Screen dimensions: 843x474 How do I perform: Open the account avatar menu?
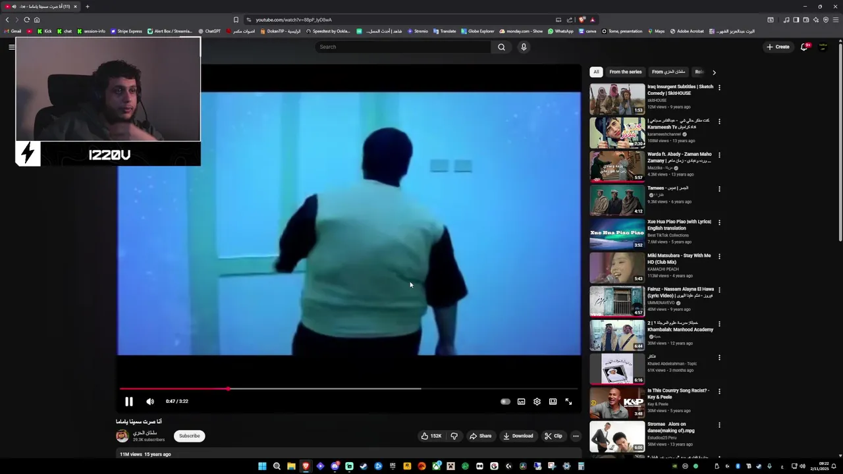[823, 47]
